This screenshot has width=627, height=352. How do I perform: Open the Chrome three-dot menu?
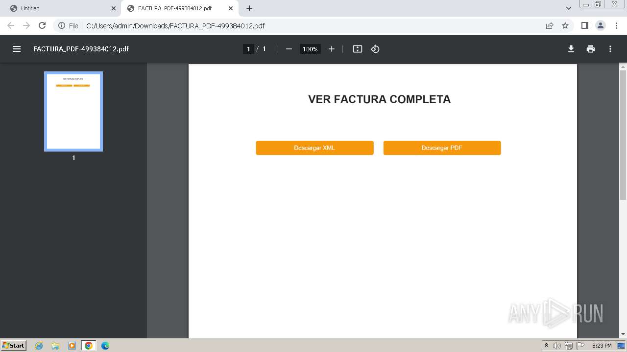(616, 25)
